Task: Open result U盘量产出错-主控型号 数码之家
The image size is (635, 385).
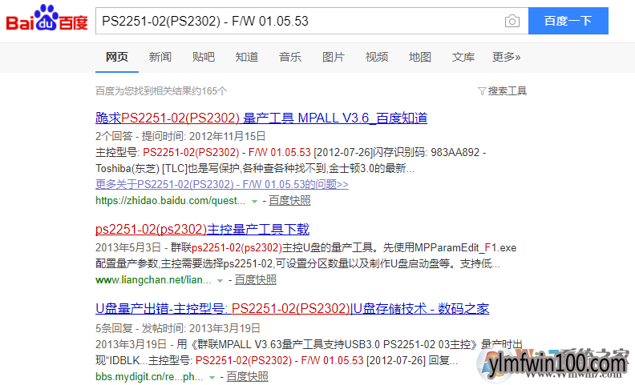Action: (292, 309)
